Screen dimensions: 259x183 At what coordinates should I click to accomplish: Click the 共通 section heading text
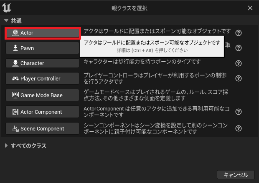16,21
